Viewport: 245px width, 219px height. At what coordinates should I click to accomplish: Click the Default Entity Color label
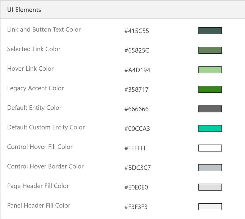point(34,108)
